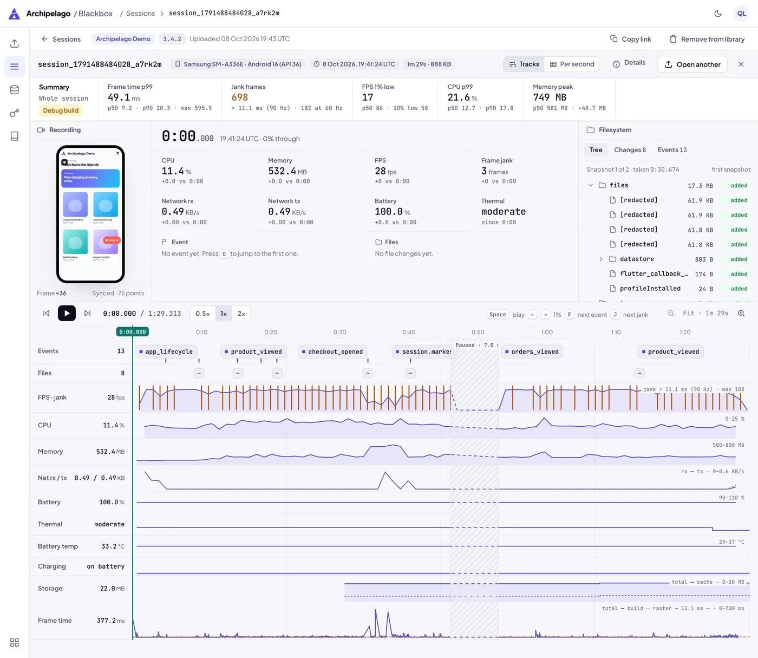Zoom out the timeline
Image resolution: width=758 pixels, height=658 pixels.
tap(671, 314)
